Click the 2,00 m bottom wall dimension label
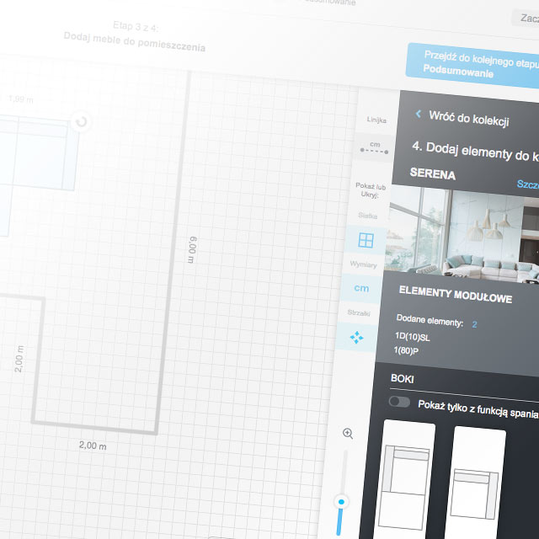 (x=93, y=446)
